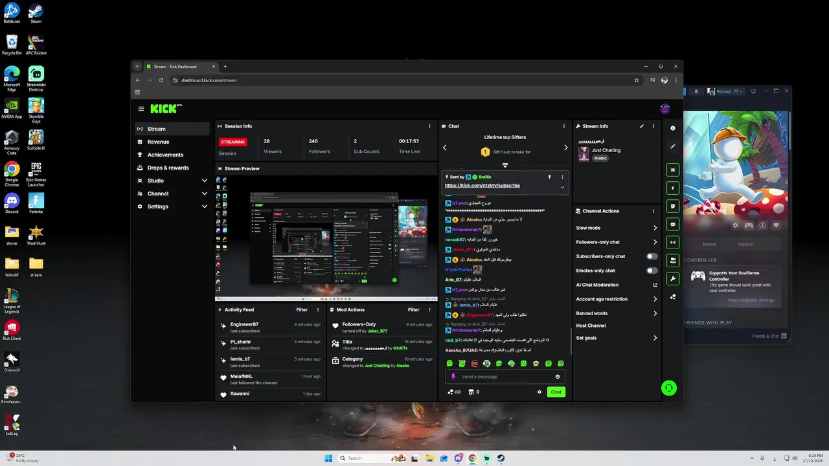Bookmark page with star icon in address bar

coord(637,80)
